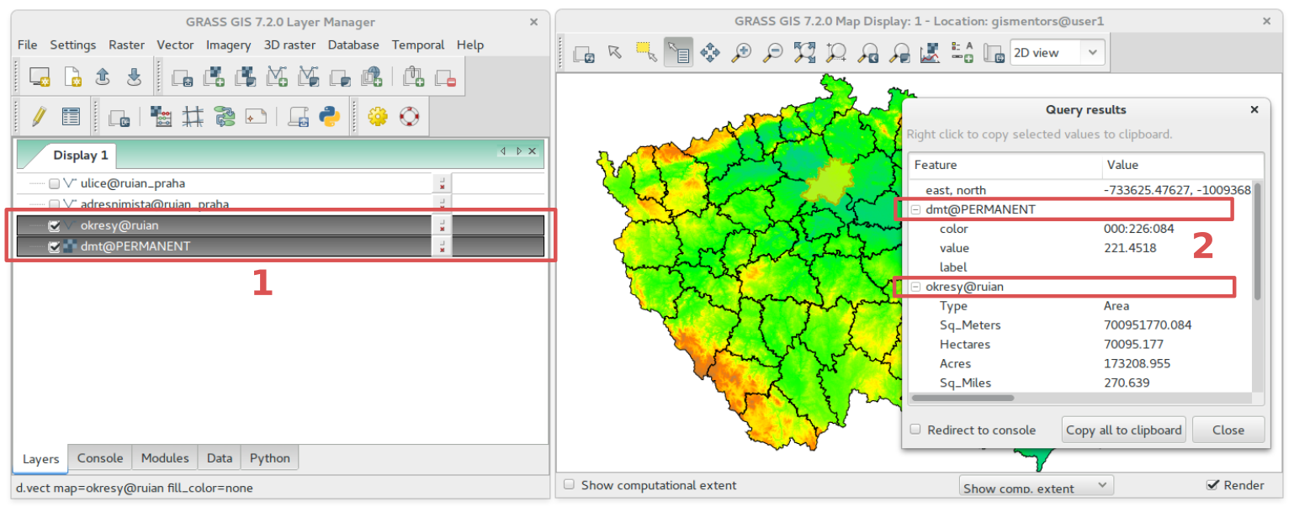Screen dimensions: 1294x507
Task: Collapse the dmt@PERMANENT query node
Action: 915,209
